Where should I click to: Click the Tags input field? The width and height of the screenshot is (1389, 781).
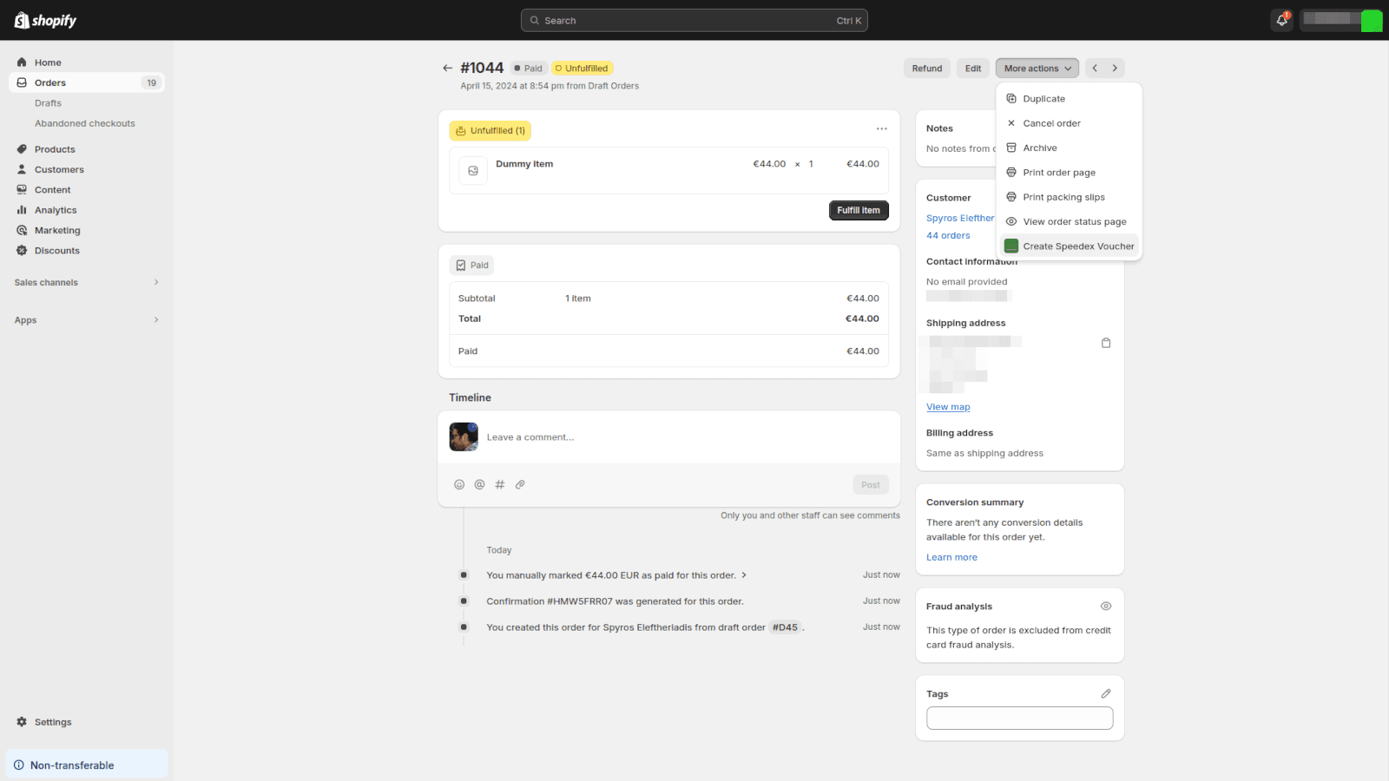(x=1019, y=718)
